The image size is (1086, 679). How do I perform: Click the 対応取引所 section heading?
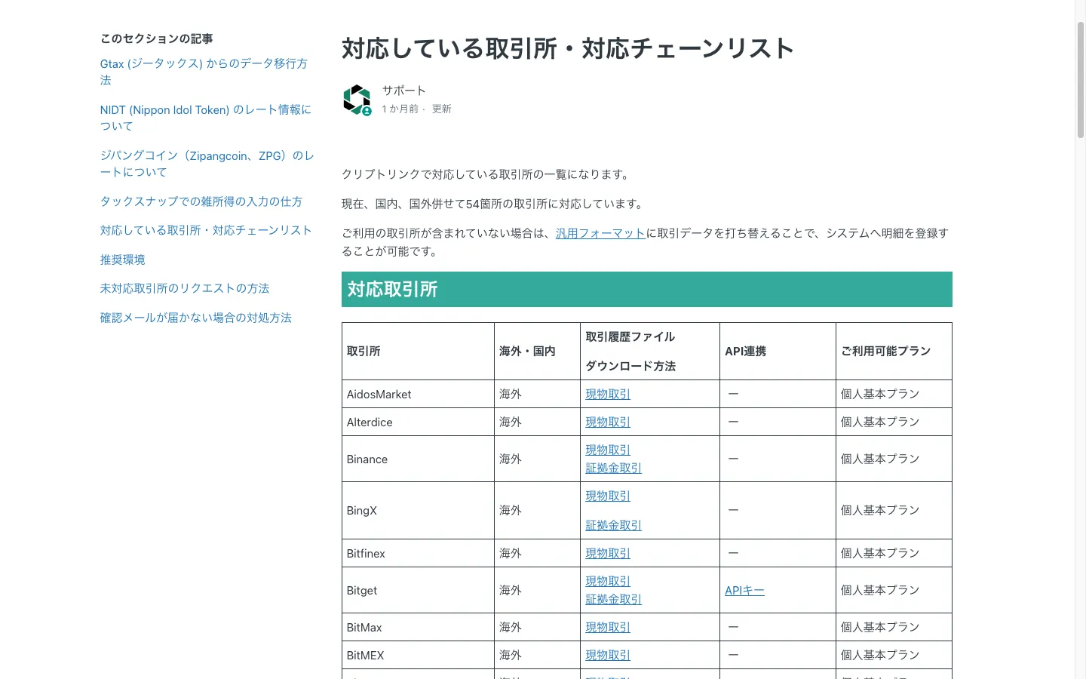coord(647,289)
